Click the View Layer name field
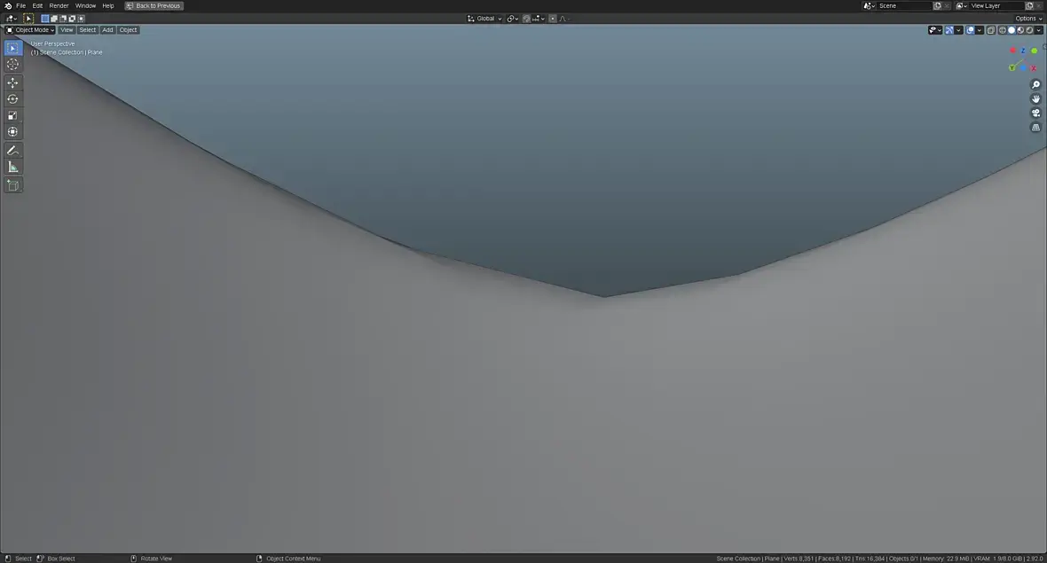 [x=996, y=5]
